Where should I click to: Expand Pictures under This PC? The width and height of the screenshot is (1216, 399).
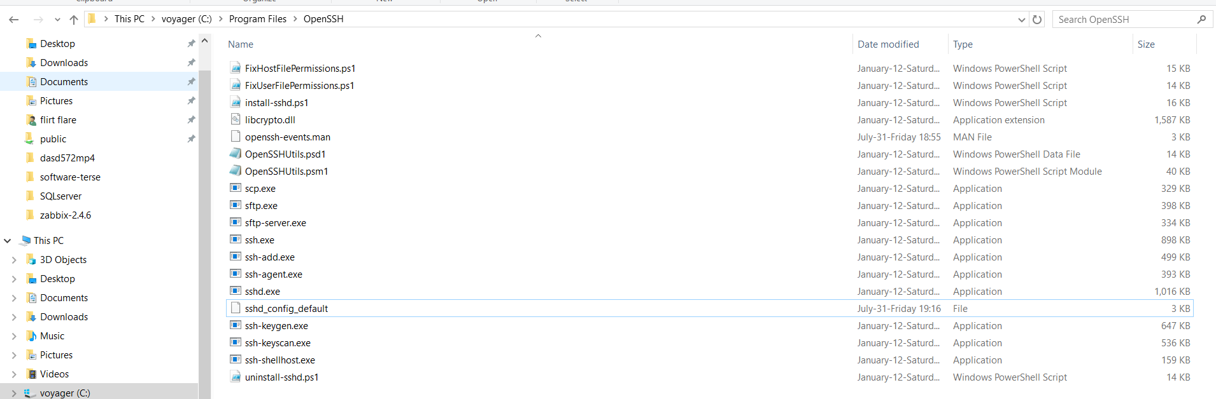click(14, 355)
